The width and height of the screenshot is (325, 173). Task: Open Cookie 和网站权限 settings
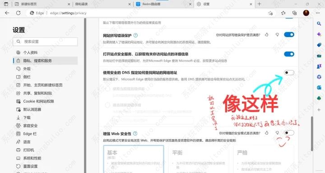[45, 101]
